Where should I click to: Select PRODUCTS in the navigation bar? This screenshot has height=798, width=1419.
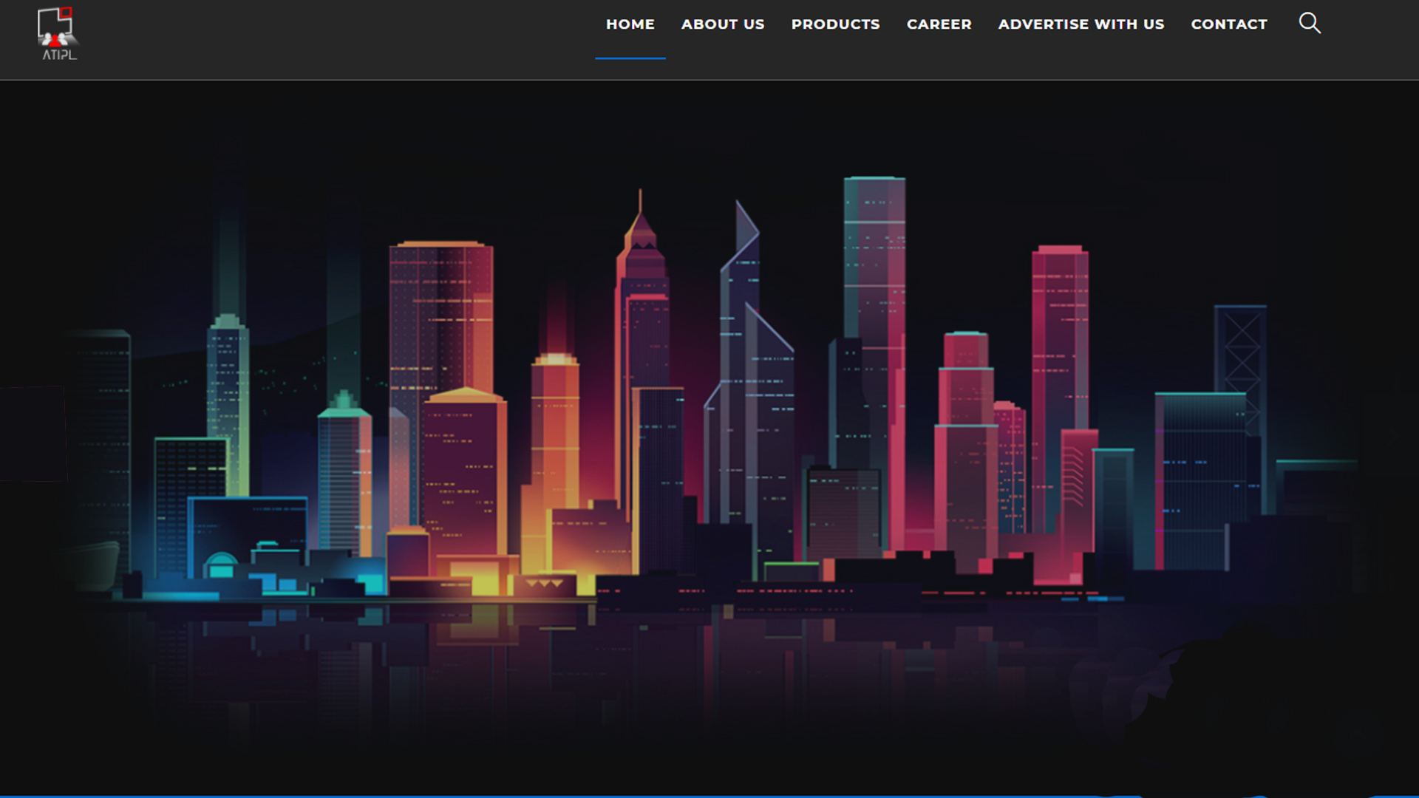[x=836, y=24]
